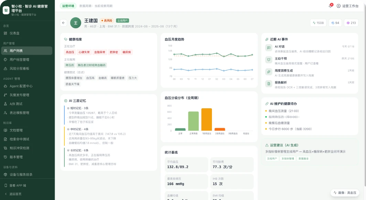Click the 糖尿病 diagnosis tag
Image resolution: width=366 pixels, height=200 pixels.
[127, 52]
